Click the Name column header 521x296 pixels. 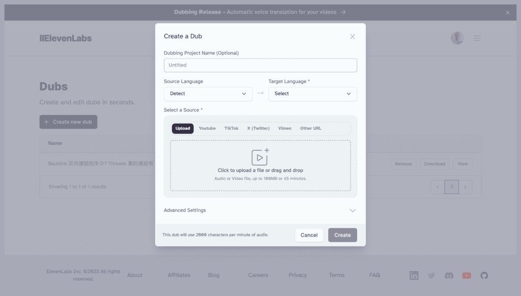[x=55, y=143]
